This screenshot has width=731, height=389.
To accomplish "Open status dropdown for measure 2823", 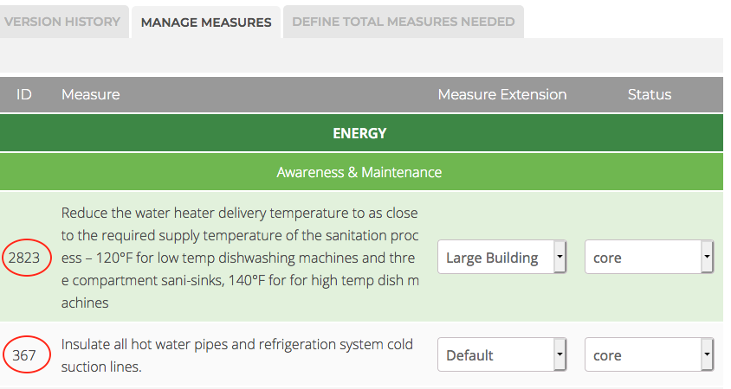I will pyautogui.click(x=649, y=257).
